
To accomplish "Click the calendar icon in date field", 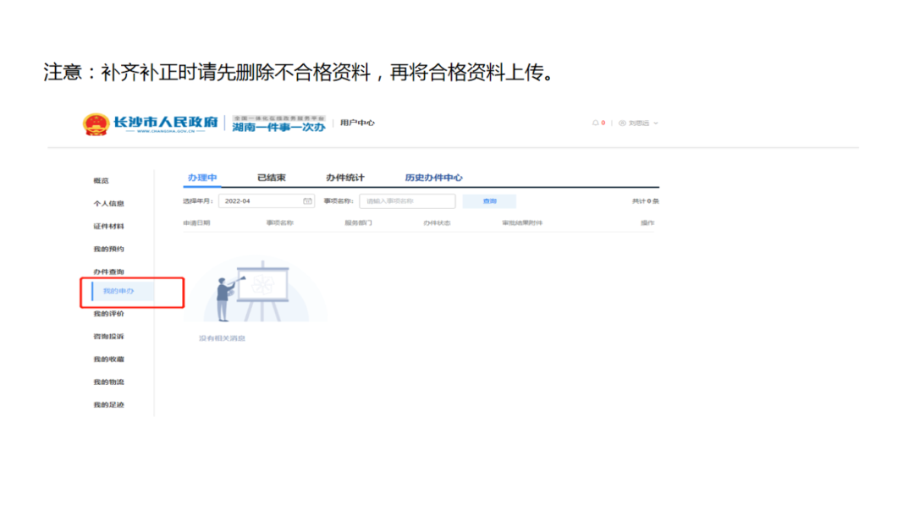I will [x=307, y=201].
